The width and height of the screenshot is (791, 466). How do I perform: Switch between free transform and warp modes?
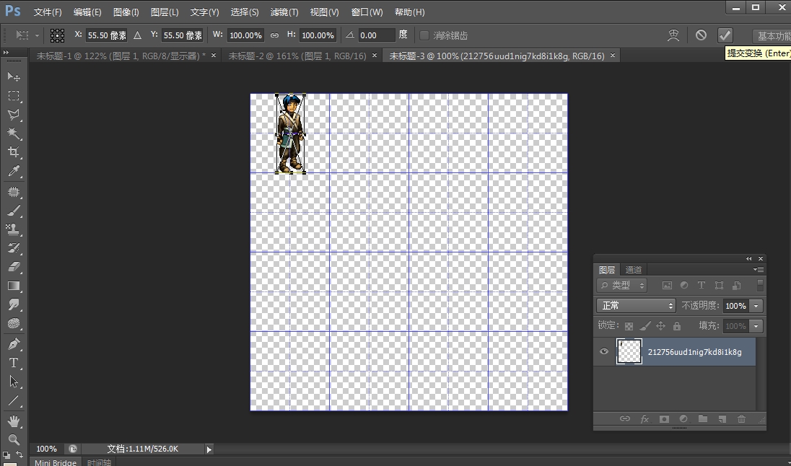(673, 35)
